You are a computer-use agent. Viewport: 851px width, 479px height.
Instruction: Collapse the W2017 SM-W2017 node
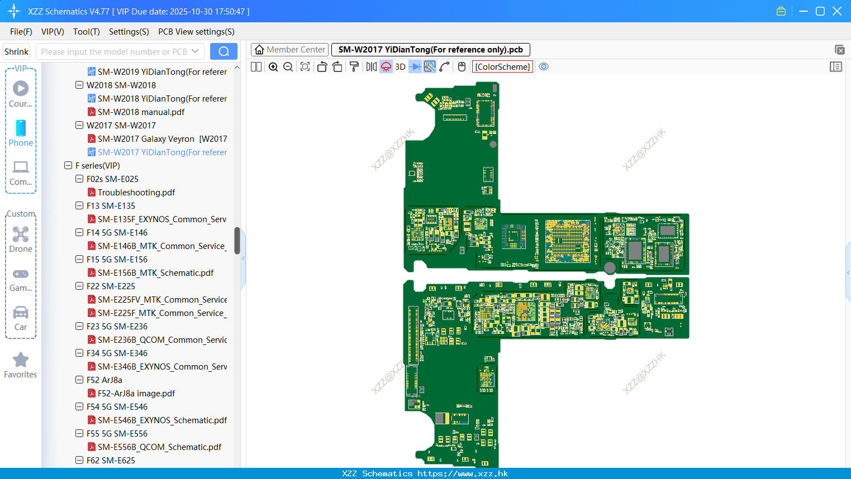pos(79,125)
